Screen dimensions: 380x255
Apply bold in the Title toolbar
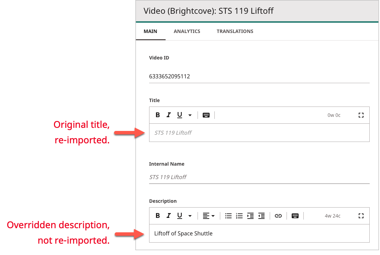[x=157, y=115]
